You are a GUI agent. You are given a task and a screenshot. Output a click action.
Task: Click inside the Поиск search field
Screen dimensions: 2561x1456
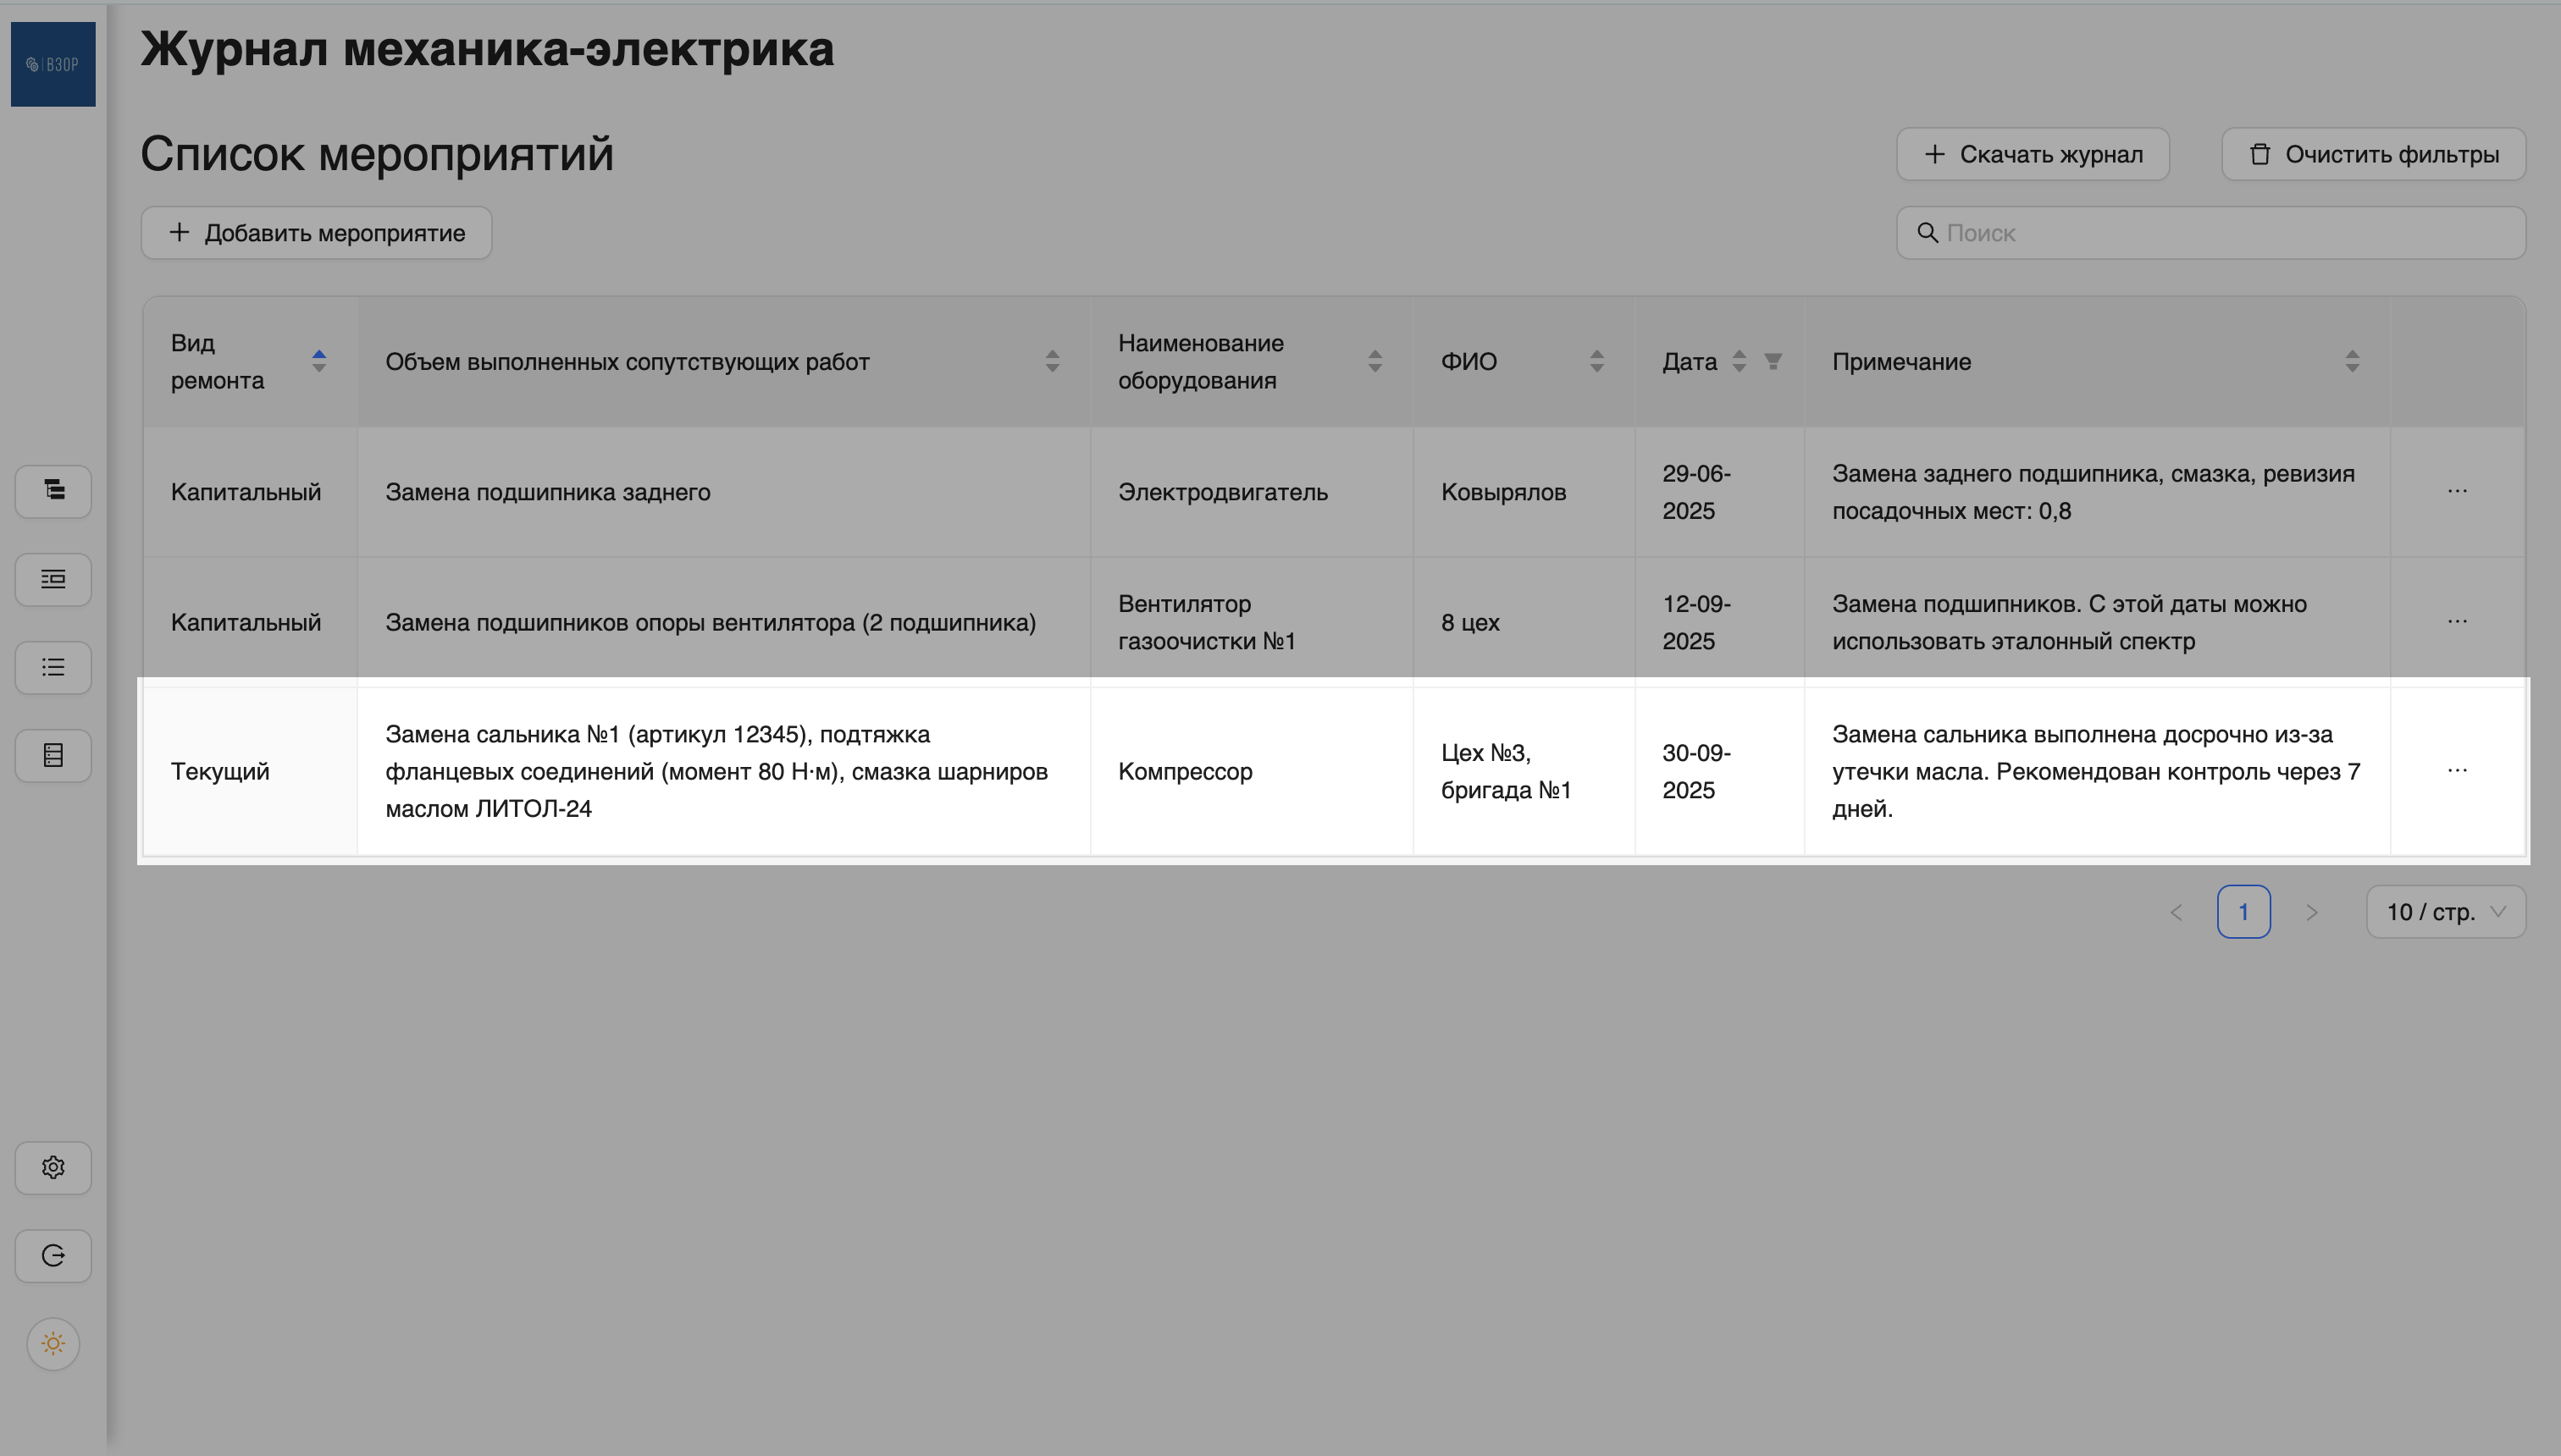2208,232
